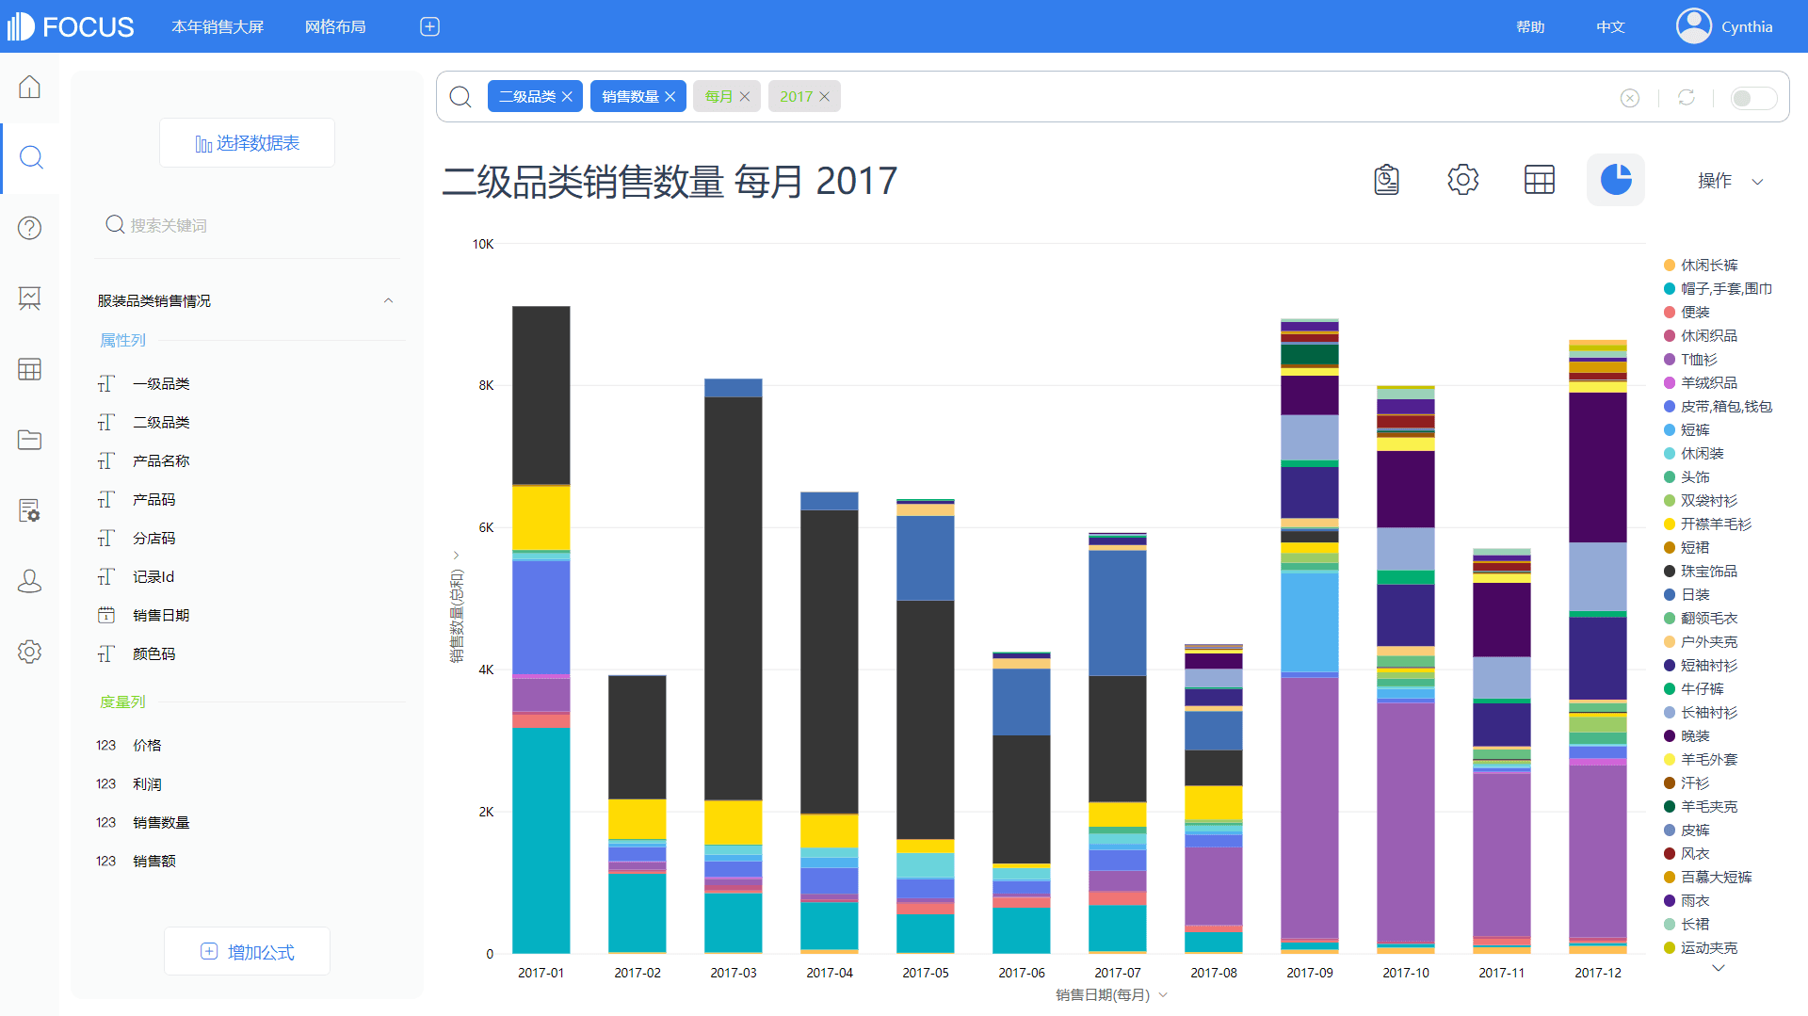
Task: Toggle 皮带,箱包,钱包 legend series
Action: click(x=1718, y=407)
